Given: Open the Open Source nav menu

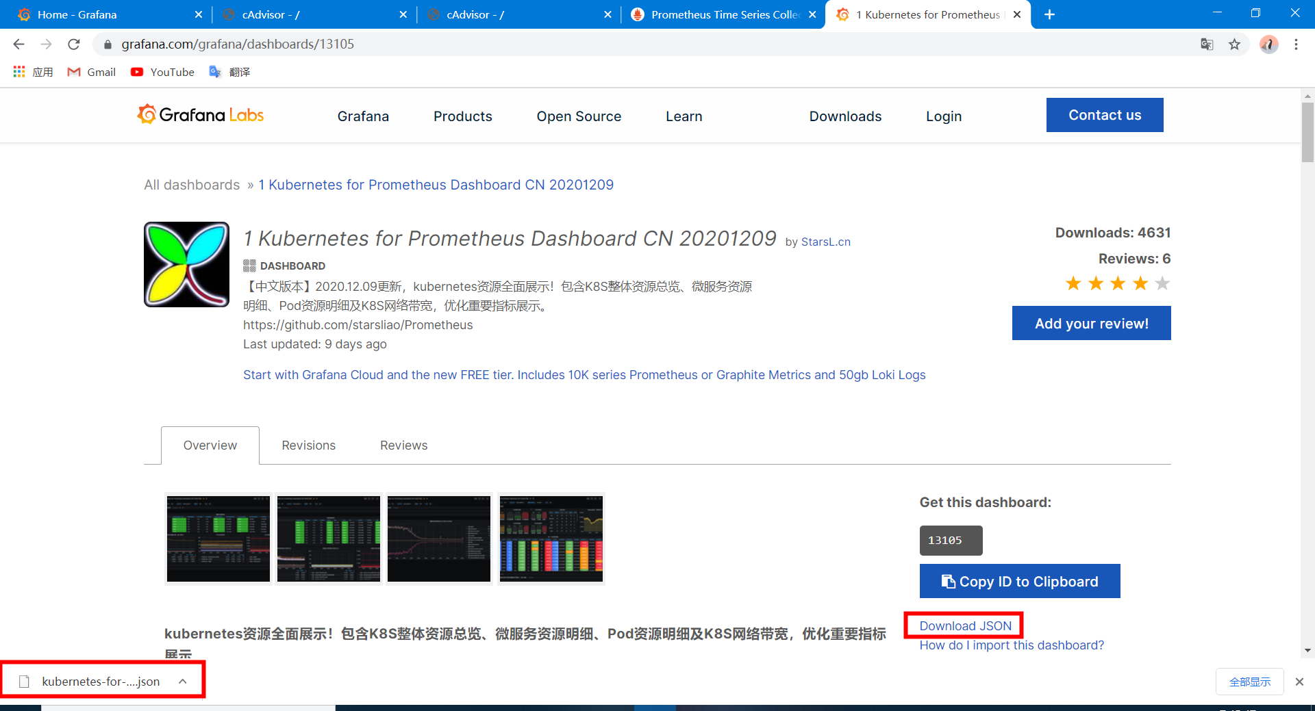Looking at the screenshot, I should click(579, 116).
